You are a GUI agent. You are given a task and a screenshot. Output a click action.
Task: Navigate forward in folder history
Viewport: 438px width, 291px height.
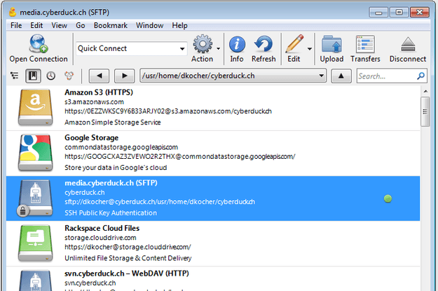tap(125, 76)
